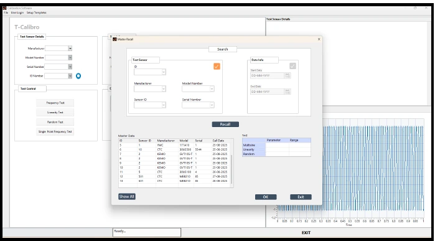
Task: Expand Sensor ID dropdown in Master Recall
Action: pos(164,105)
